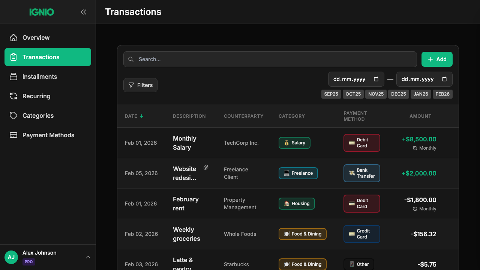Open calendar picker of start date field
This screenshot has height=270, width=480.
pos(376,79)
